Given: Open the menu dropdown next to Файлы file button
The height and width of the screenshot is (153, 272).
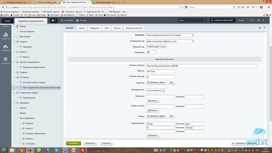Looking at the screenshot, I should [x=172, y=116].
